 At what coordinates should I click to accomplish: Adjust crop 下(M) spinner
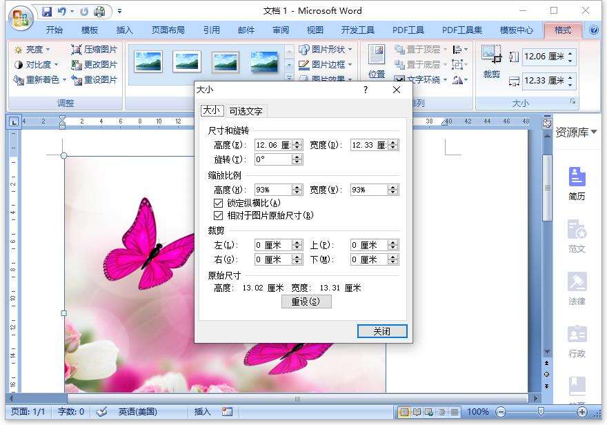tap(393, 259)
